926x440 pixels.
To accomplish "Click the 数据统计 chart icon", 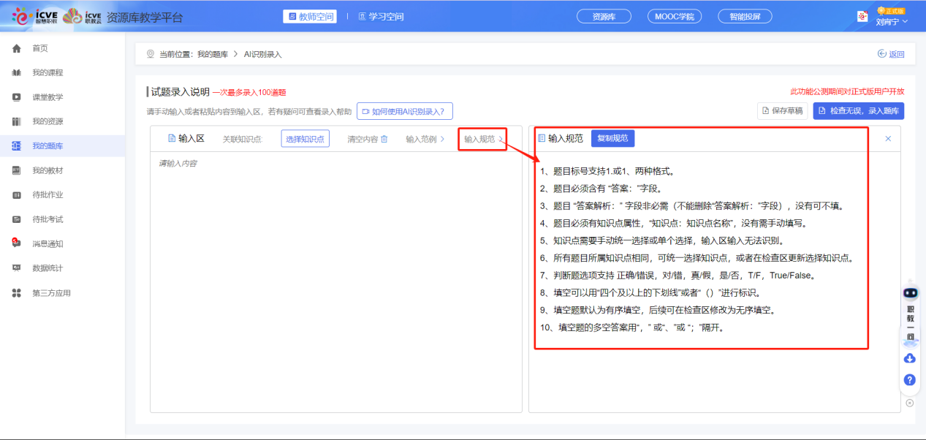I will [x=16, y=268].
